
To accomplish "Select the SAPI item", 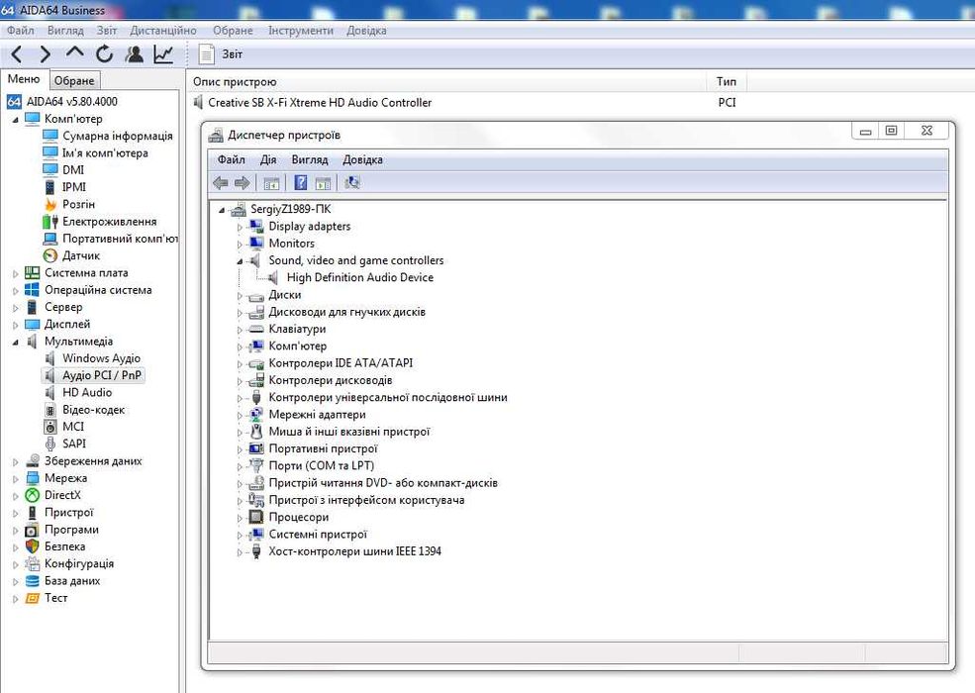I will pyautogui.click(x=74, y=444).
